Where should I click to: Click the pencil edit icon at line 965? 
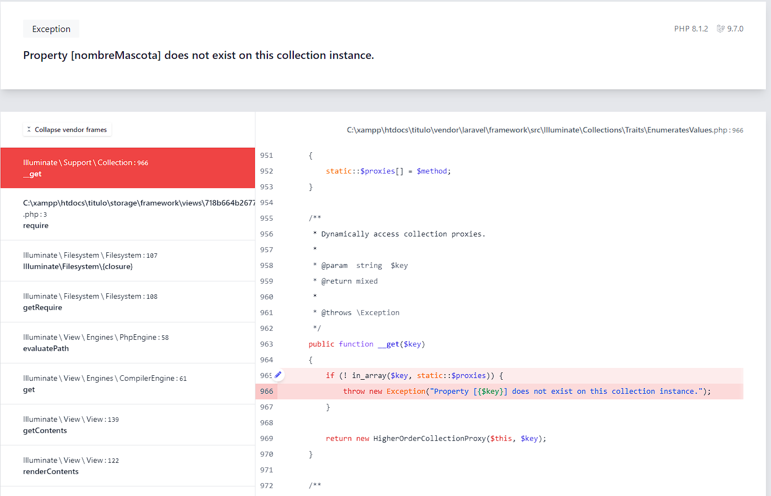pyautogui.click(x=278, y=375)
